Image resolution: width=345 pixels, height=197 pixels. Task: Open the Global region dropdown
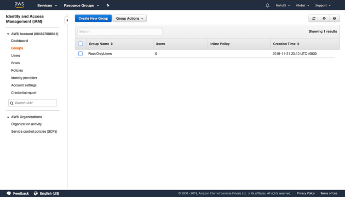point(302,6)
